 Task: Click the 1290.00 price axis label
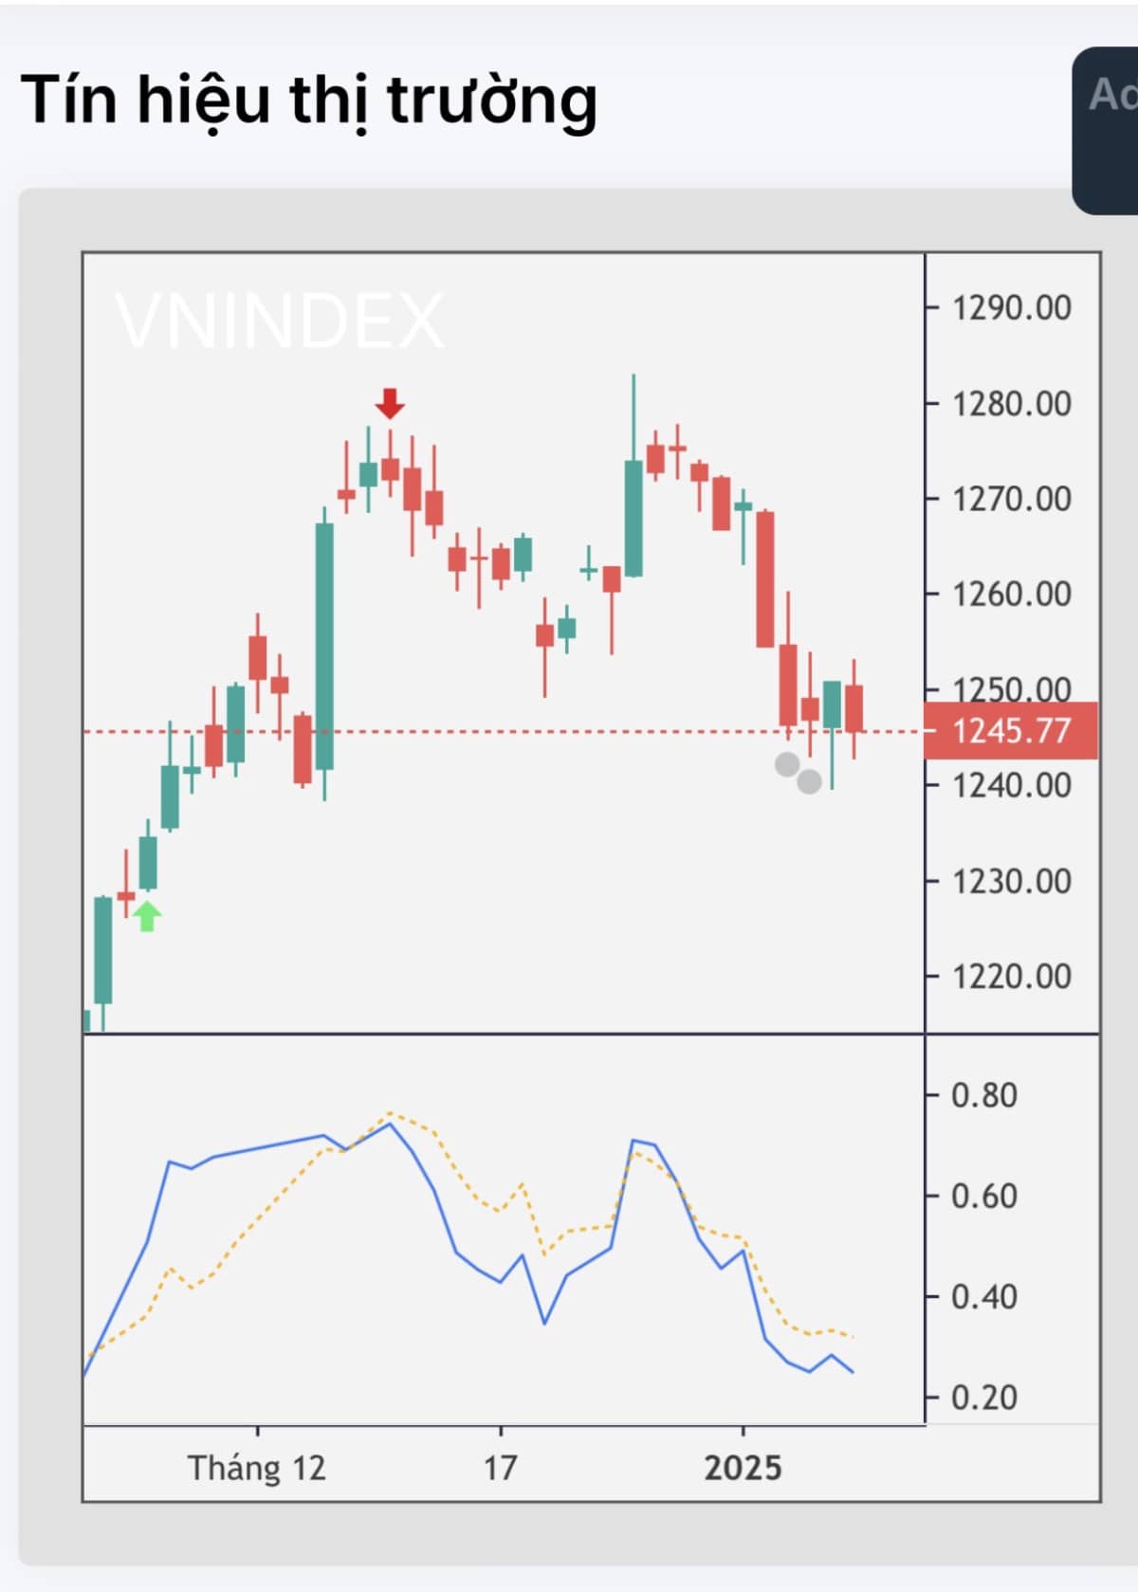1011,308
